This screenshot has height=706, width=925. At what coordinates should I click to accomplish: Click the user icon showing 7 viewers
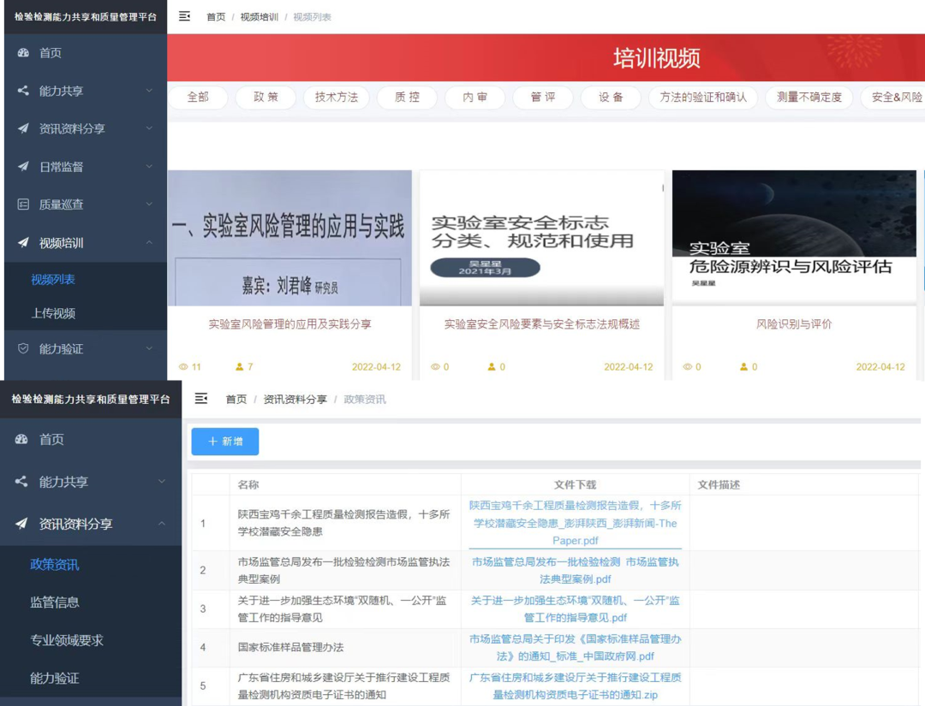pos(240,366)
